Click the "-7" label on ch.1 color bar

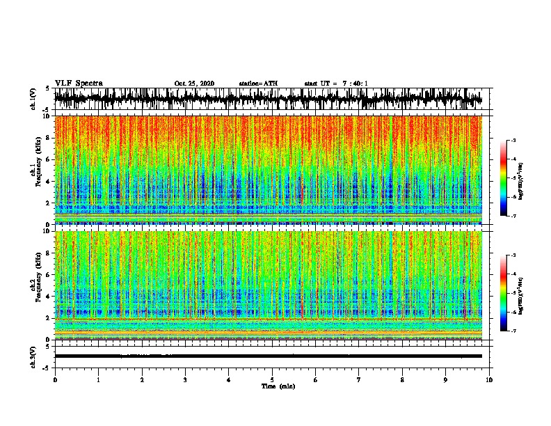513,216
